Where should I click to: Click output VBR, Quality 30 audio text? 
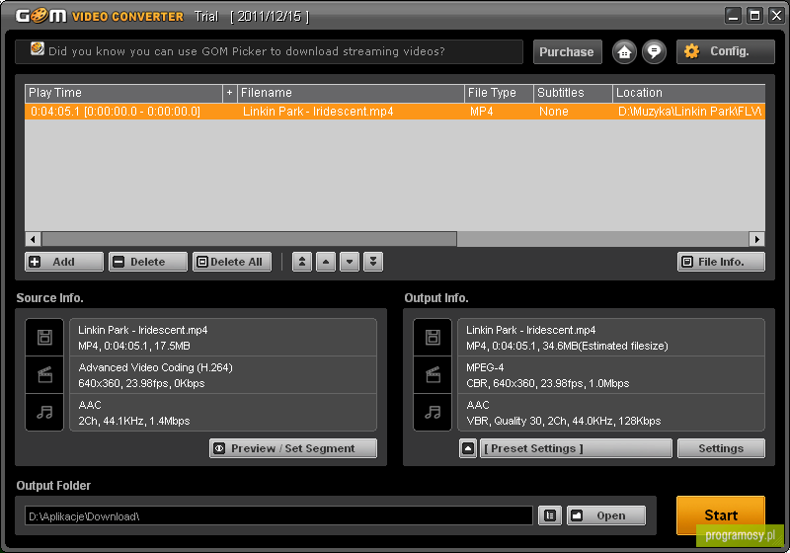[x=563, y=421]
